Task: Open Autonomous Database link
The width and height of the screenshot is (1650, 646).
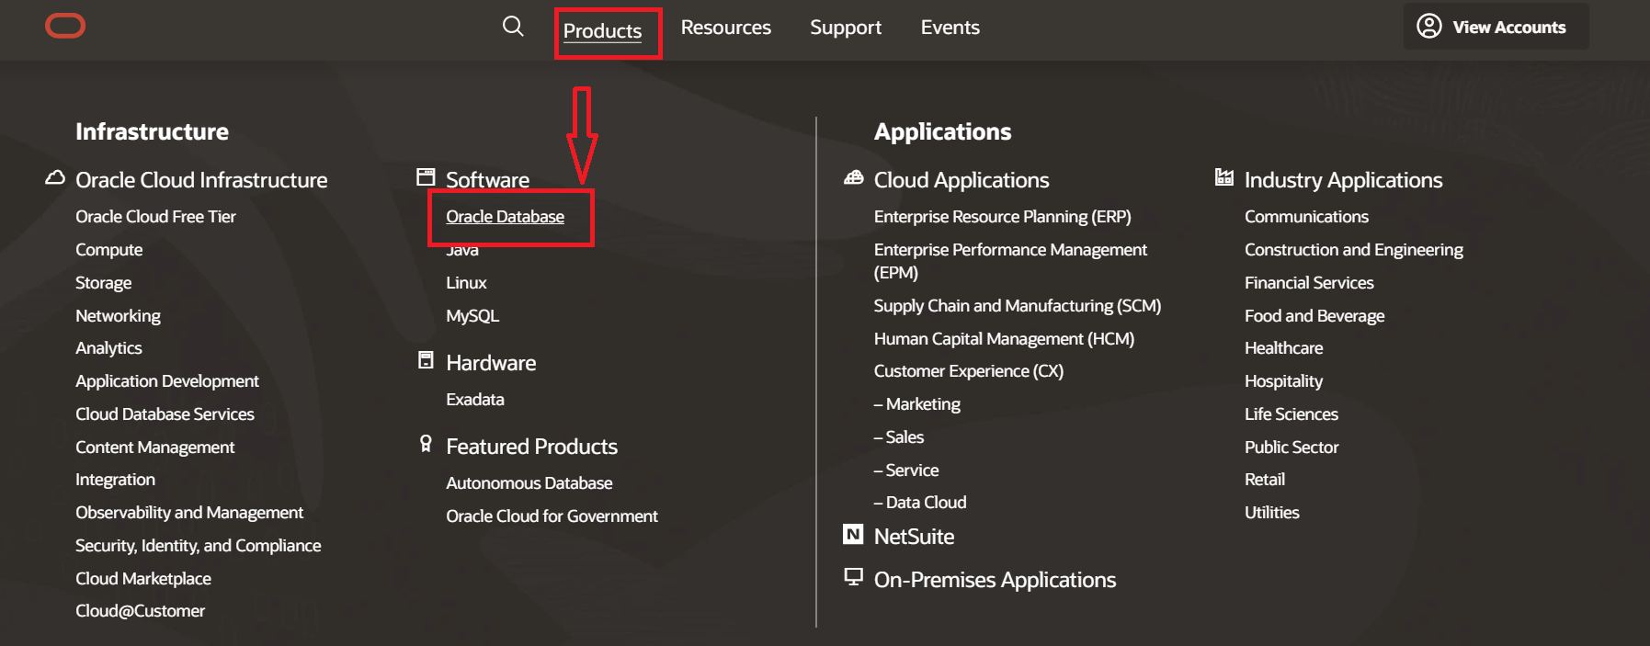Action: tap(529, 483)
